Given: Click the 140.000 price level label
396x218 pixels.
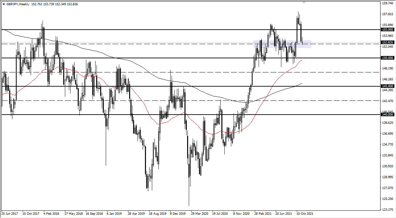Looking at the screenshot, I should 388,114.
